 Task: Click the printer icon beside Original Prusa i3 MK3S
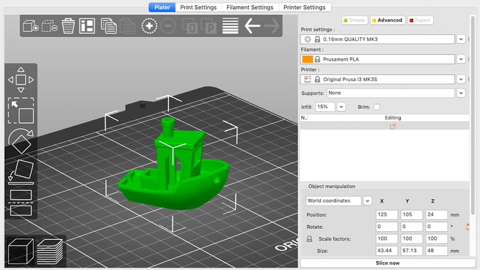pyautogui.click(x=308, y=80)
